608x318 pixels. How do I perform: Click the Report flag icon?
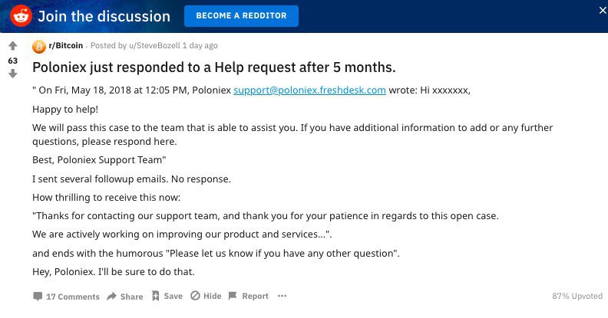(233, 296)
